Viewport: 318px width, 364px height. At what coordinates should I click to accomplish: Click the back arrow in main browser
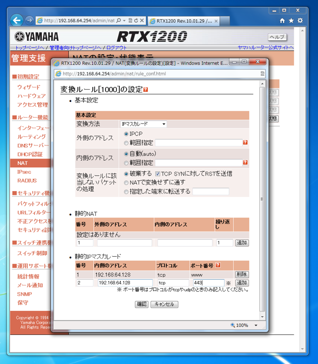click(17, 20)
